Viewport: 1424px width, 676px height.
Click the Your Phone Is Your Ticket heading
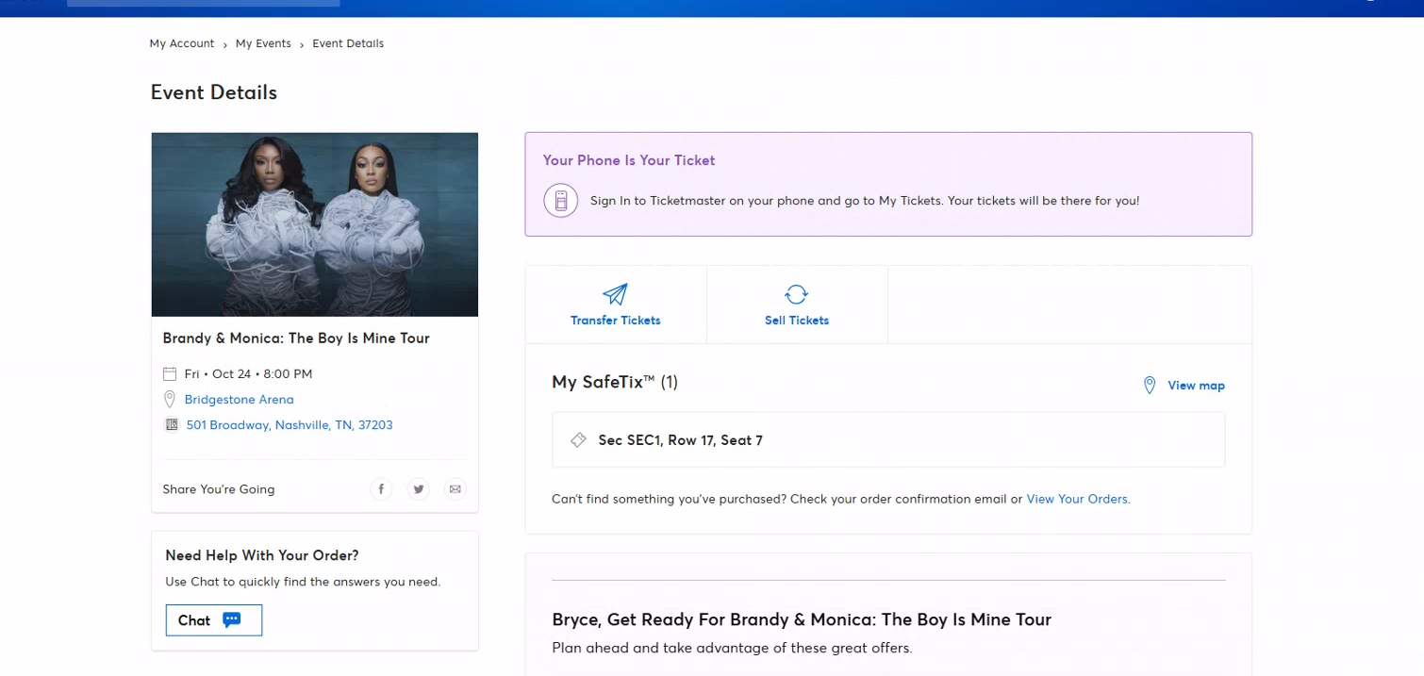[x=629, y=160]
